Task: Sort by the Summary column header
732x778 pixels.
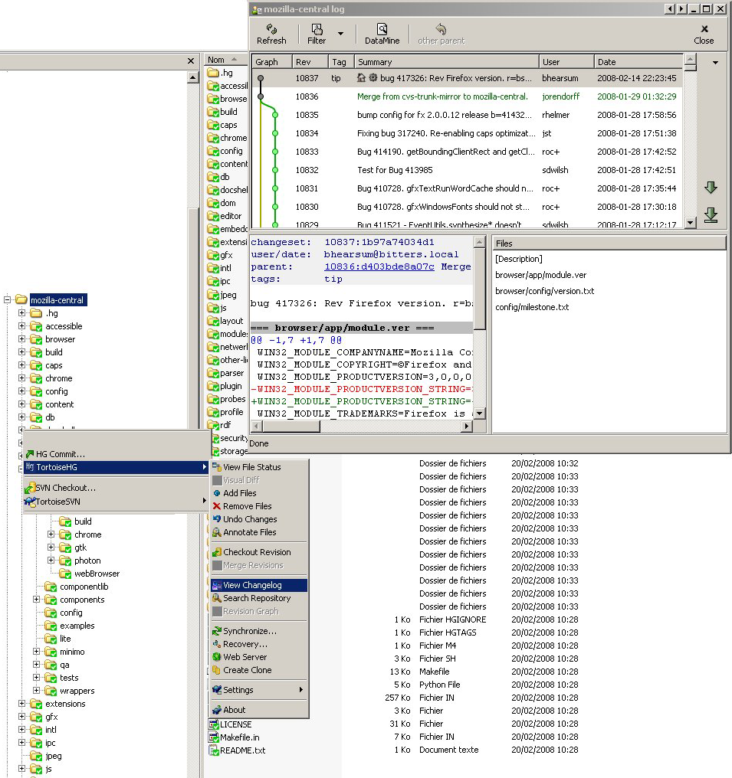Action: point(446,62)
